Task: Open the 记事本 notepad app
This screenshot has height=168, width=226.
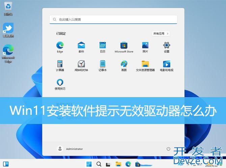Action: [103, 66]
